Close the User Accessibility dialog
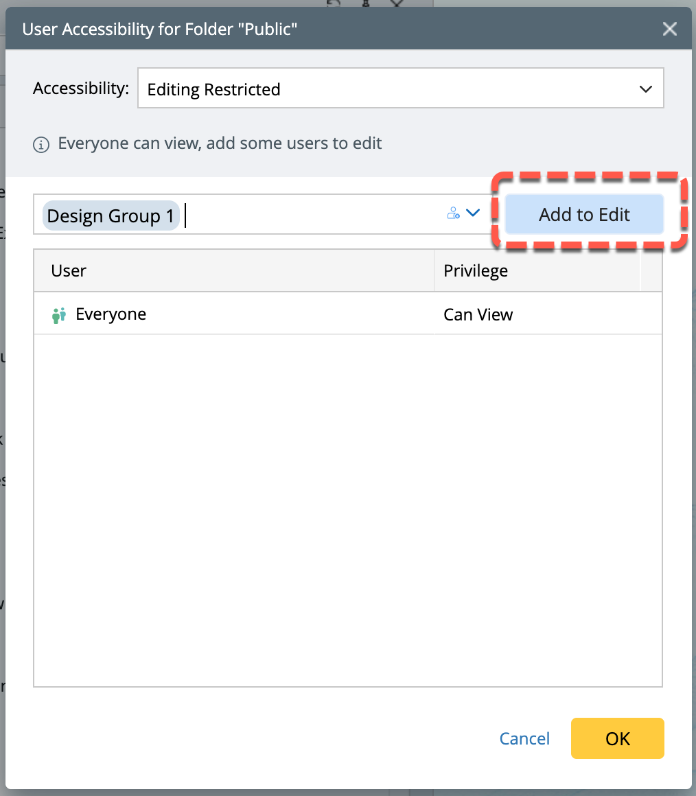The width and height of the screenshot is (696, 796). (669, 29)
